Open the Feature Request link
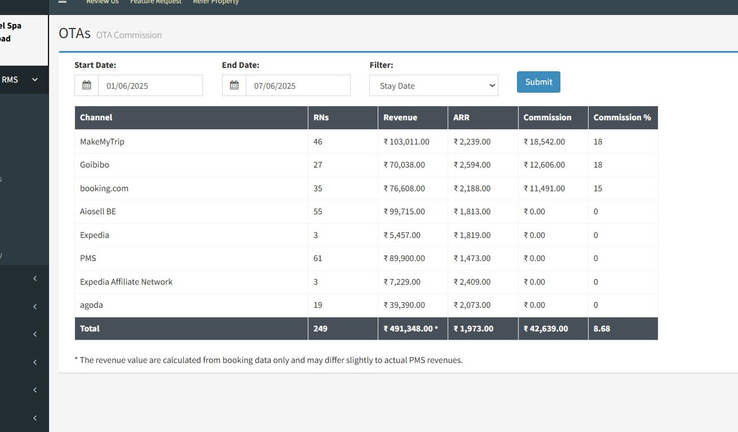 tap(156, 2)
